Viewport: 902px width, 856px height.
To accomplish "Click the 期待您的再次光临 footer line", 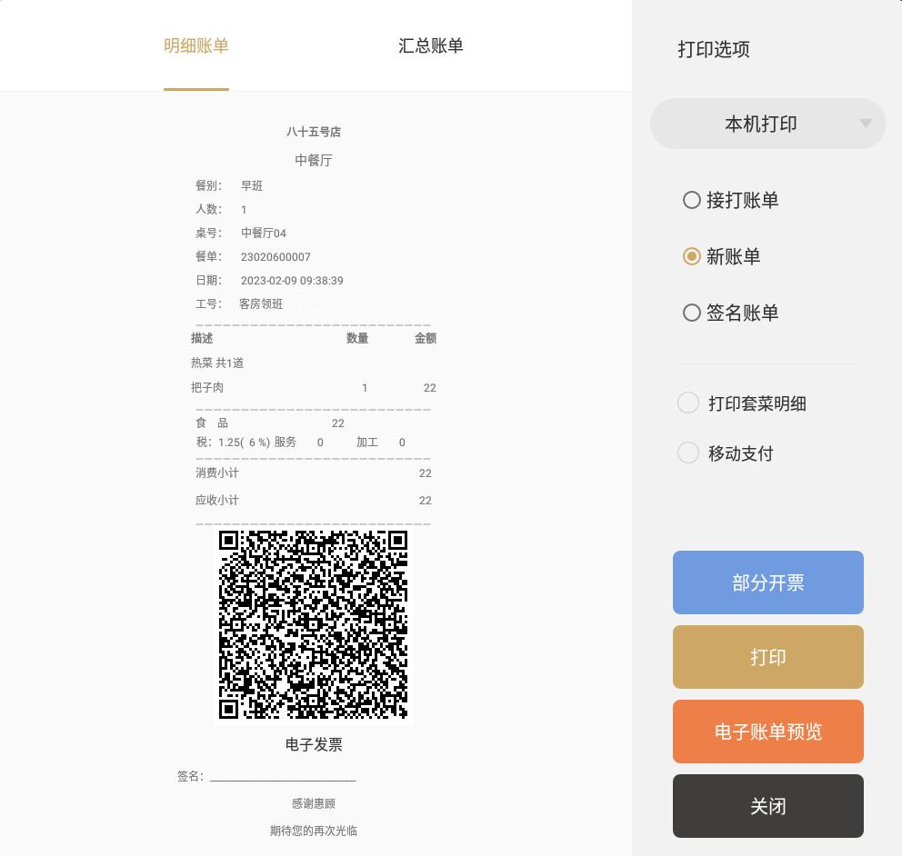I will (x=314, y=831).
